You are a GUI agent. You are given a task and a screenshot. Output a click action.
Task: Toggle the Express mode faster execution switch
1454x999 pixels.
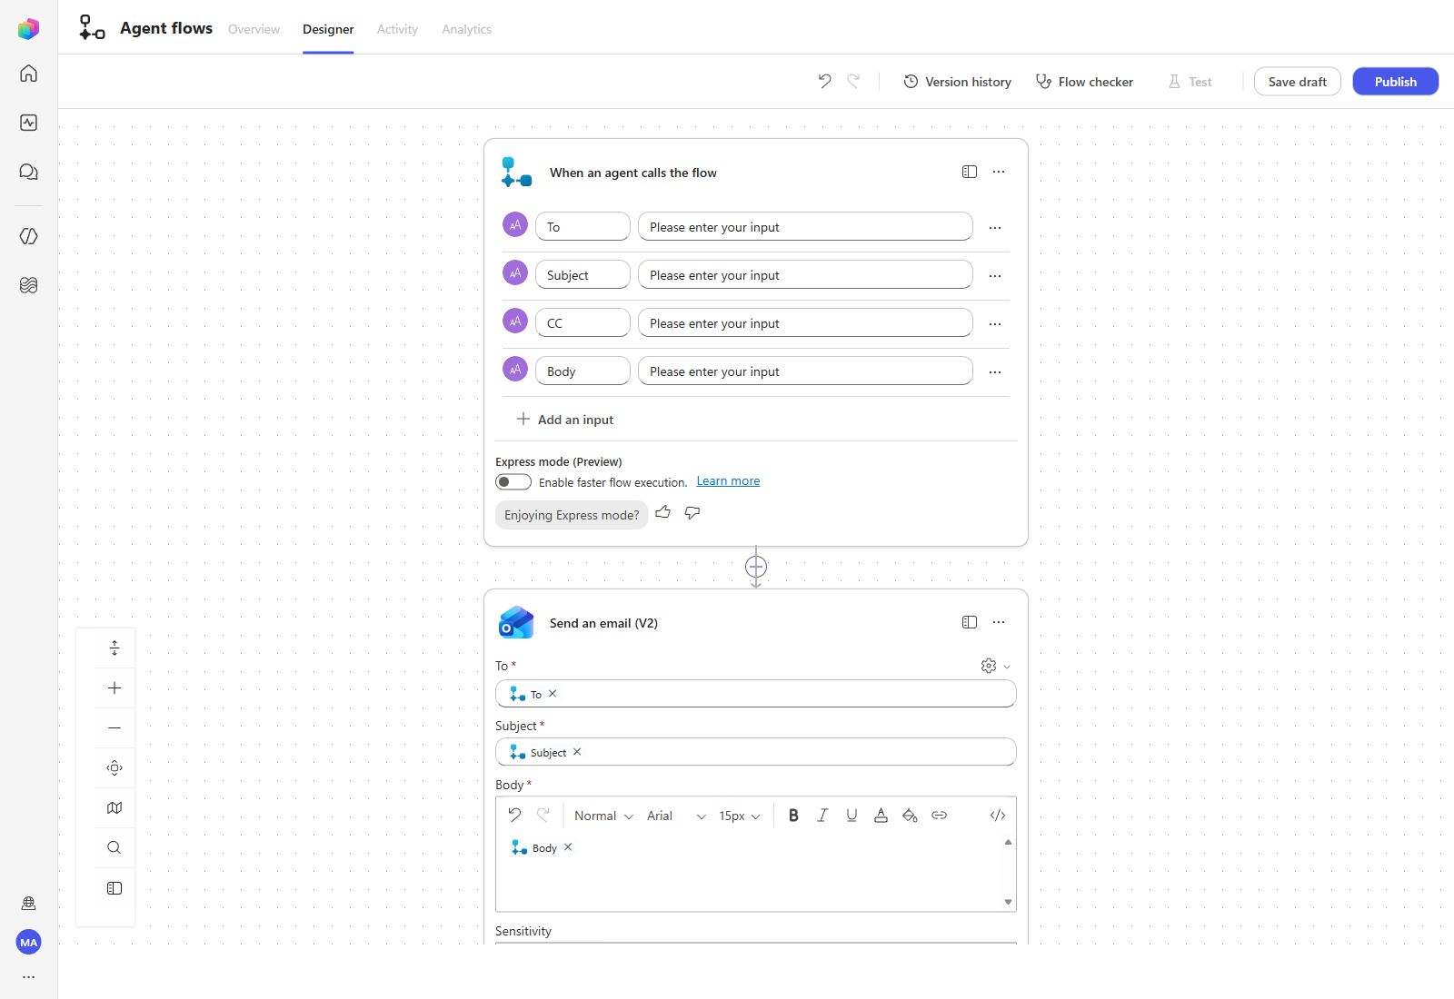pyautogui.click(x=513, y=482)
